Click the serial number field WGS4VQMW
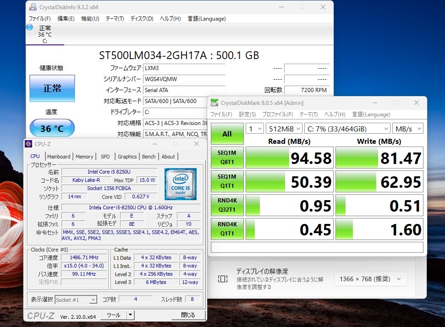Image resolution: width=445 pixels, height=327 pixels. (x=184, y=79)
